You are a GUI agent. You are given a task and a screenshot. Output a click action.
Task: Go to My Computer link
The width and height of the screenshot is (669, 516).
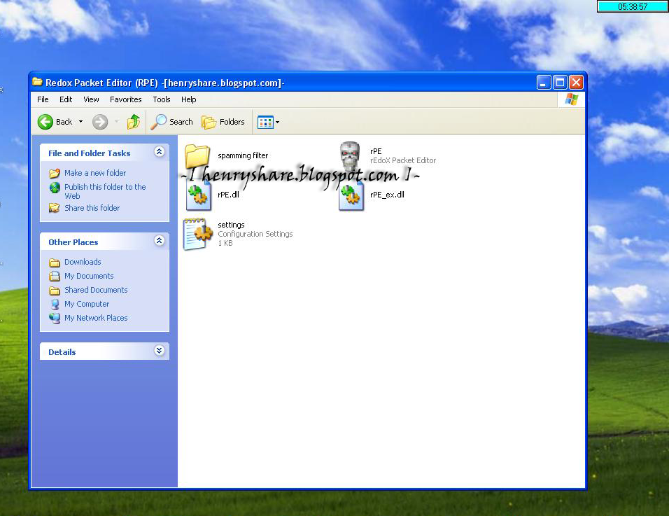point(87,304)
